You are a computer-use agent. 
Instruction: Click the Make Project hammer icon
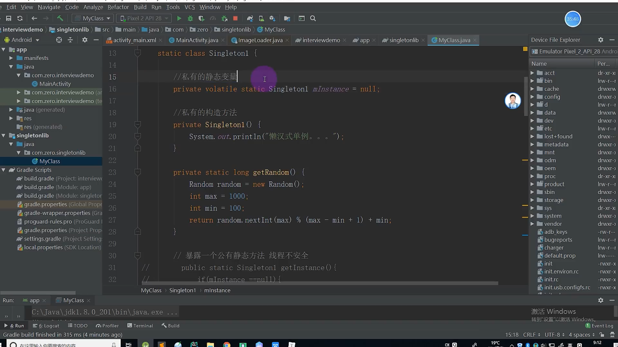pyautogui.click(x=60, y=18)
